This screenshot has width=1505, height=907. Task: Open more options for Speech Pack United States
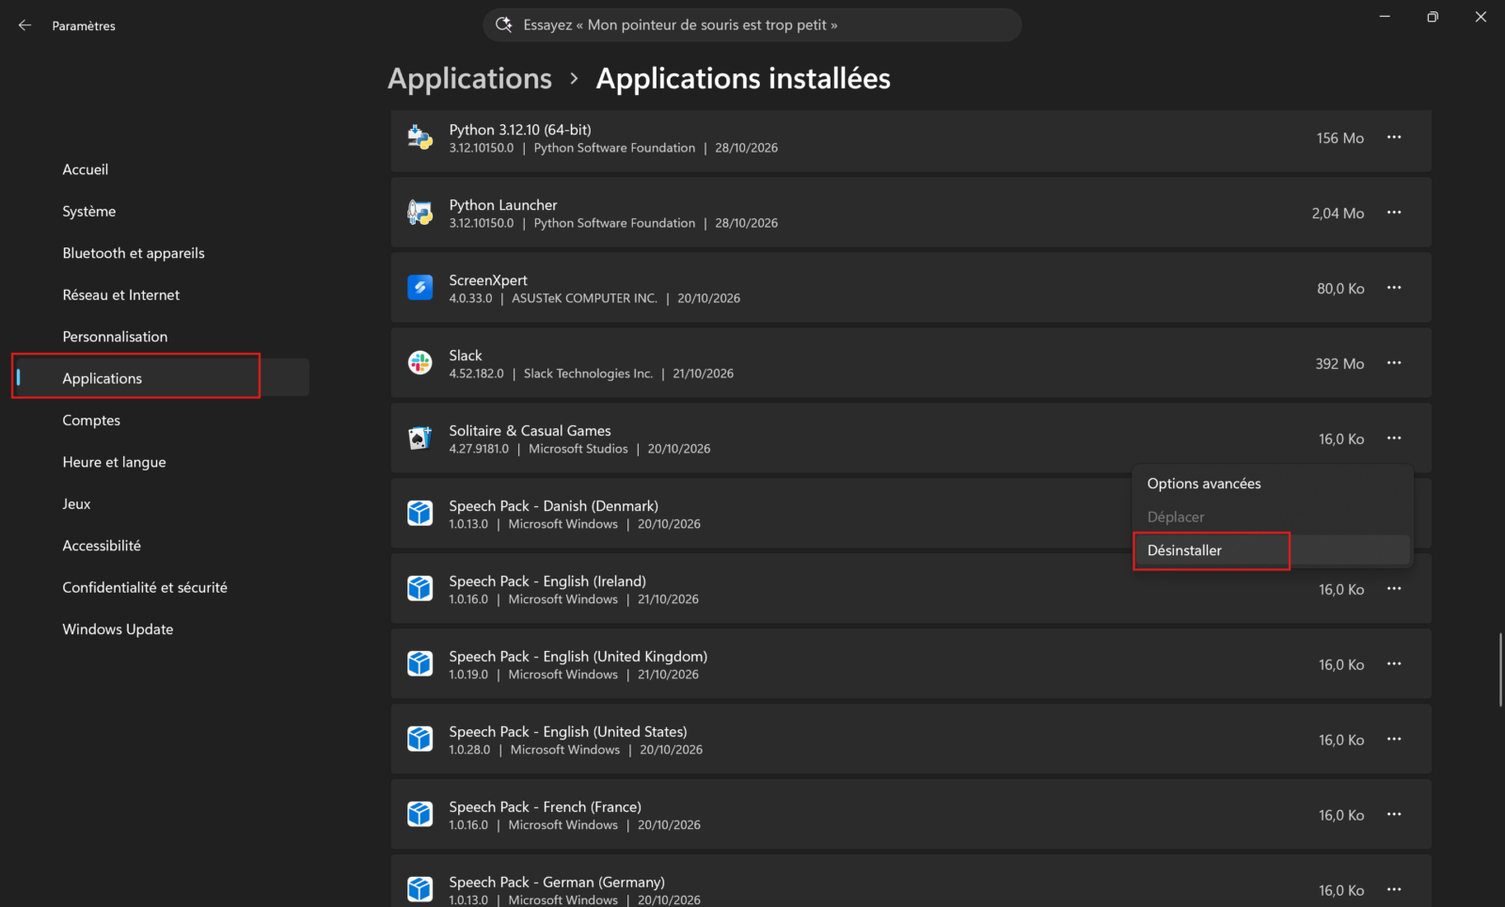(x=1394, y=740)
